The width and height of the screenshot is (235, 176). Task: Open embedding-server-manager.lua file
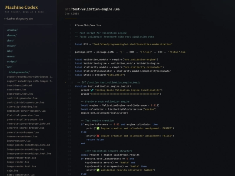point(26,111)
